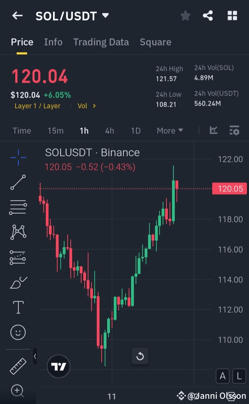Open the Square tab
The image size is (249, 404).
(x=155, y=42)
